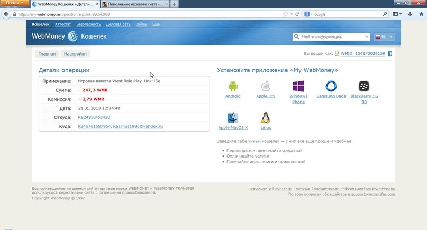Open Настройки button
This screenshot has height=230, width=427.
pos(75,54)
